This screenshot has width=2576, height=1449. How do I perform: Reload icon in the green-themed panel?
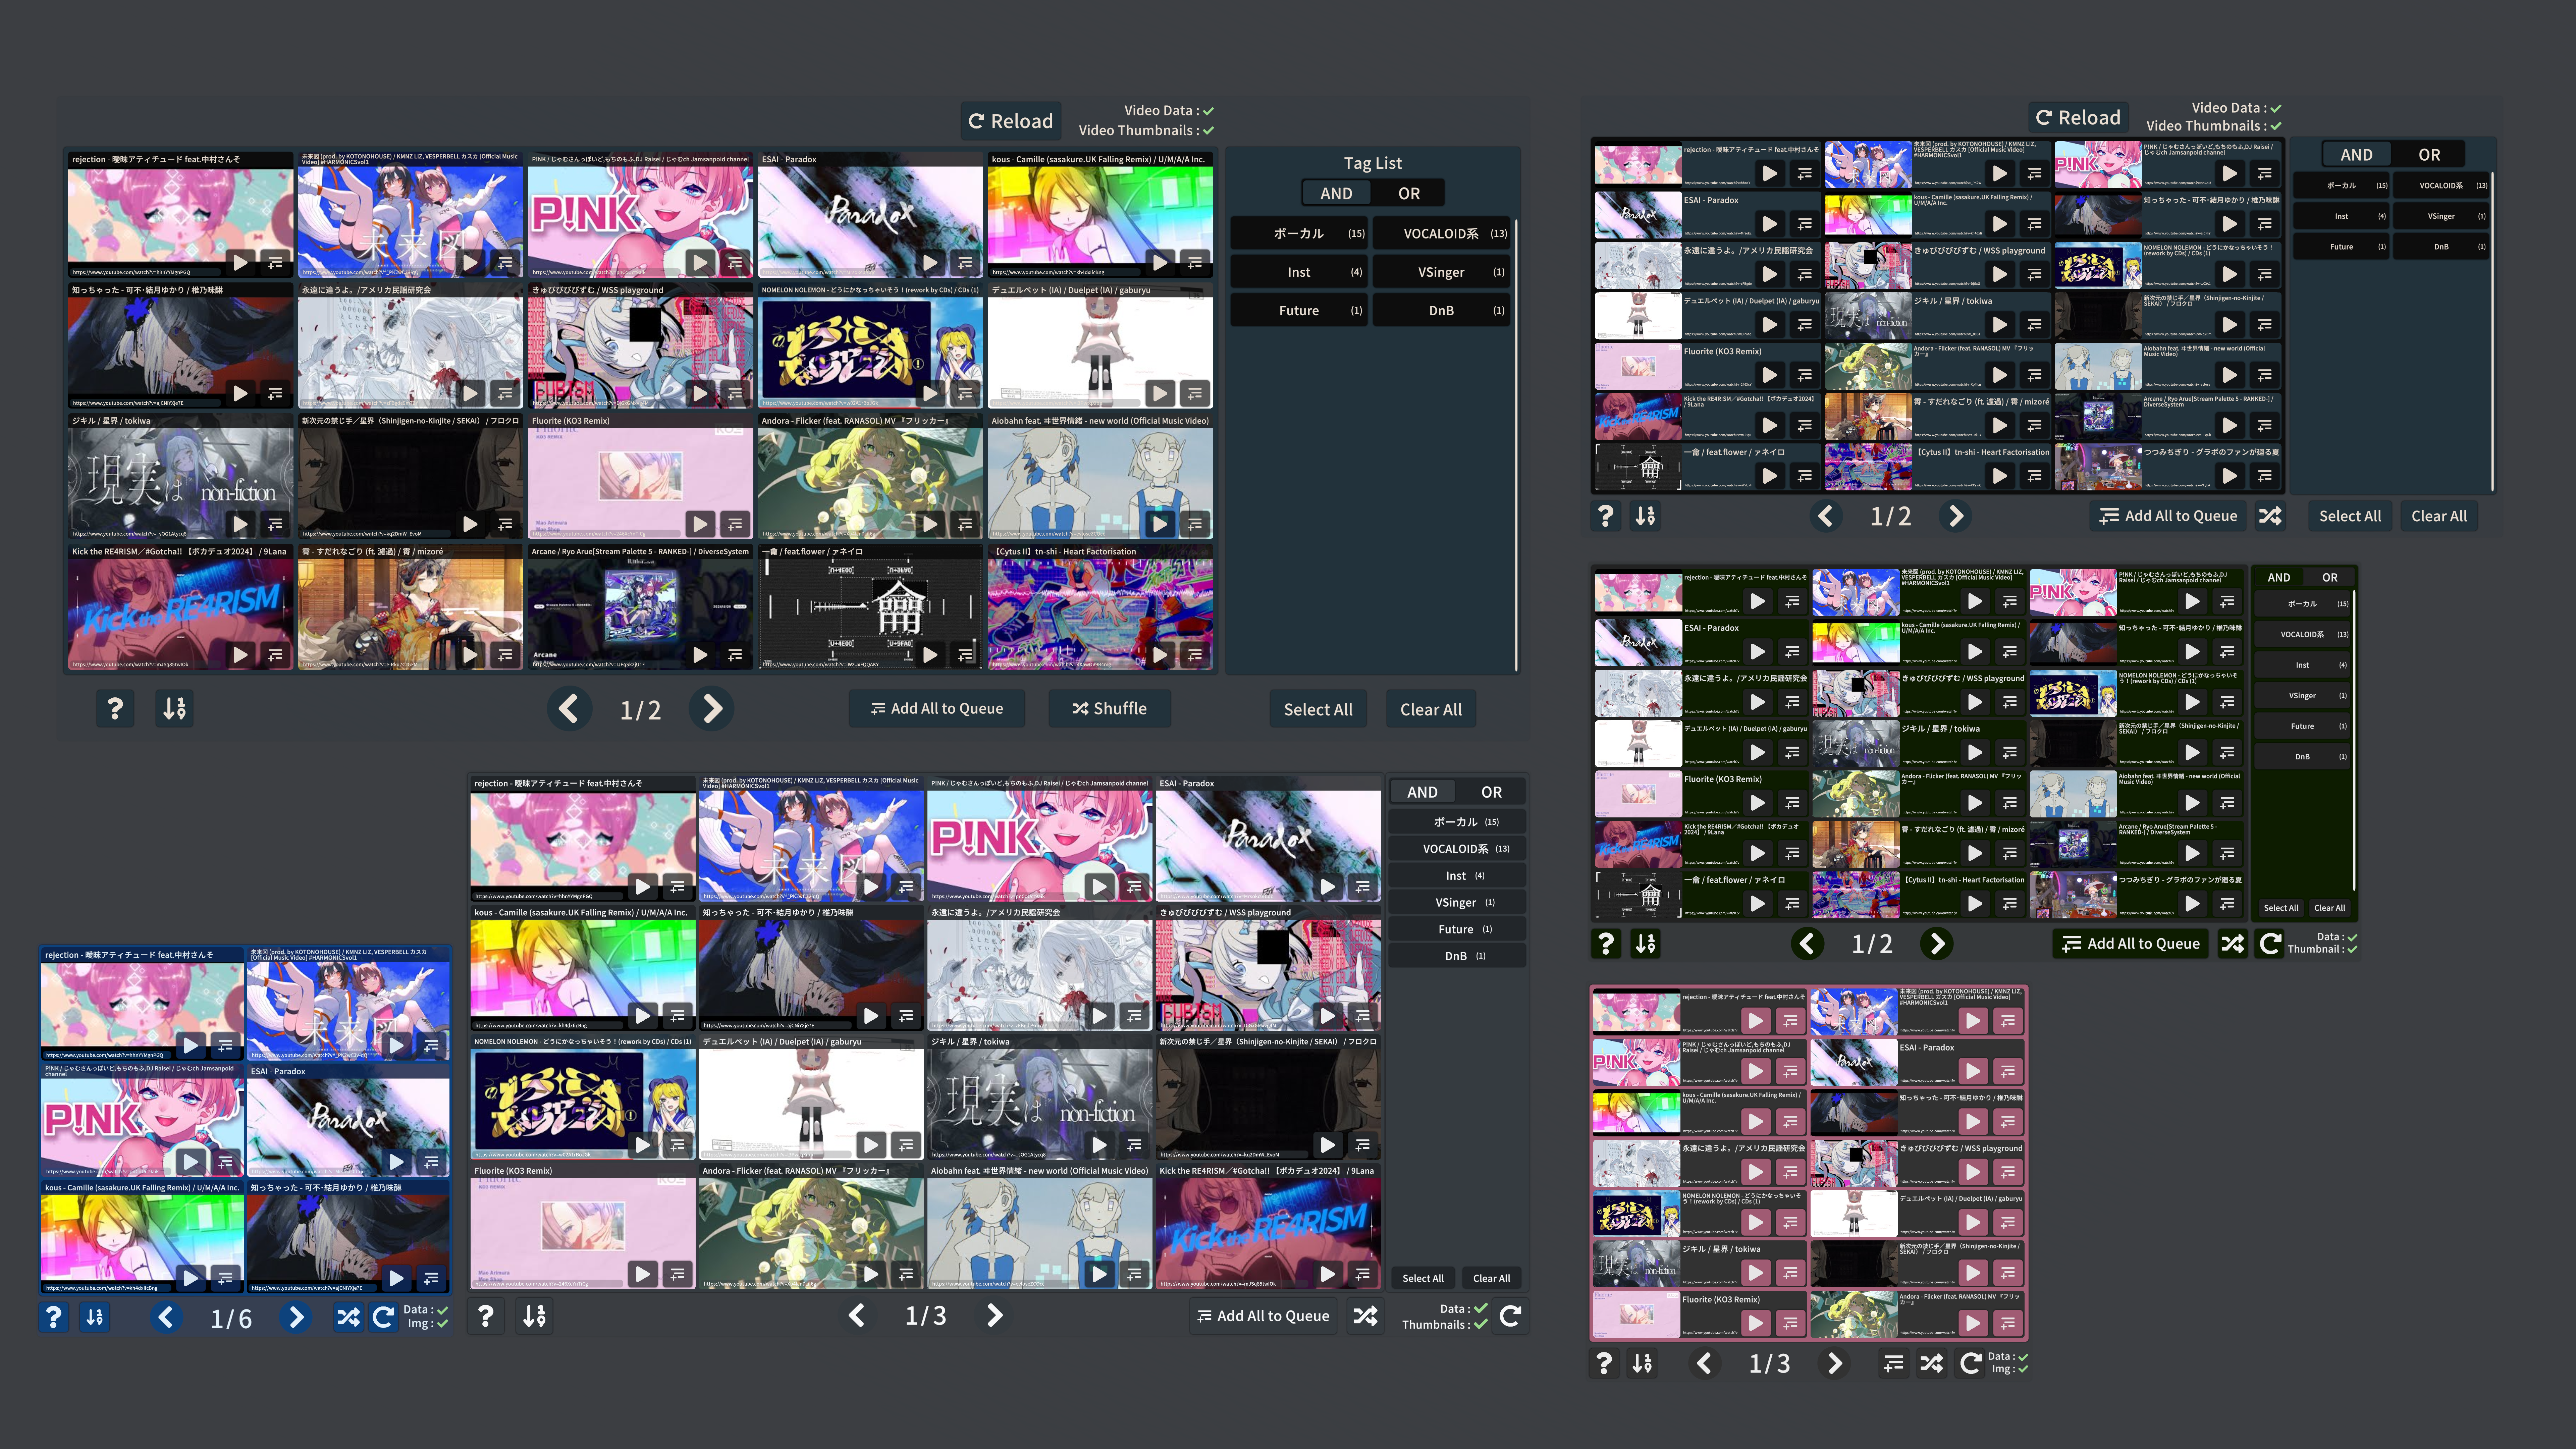[2270, 943]
